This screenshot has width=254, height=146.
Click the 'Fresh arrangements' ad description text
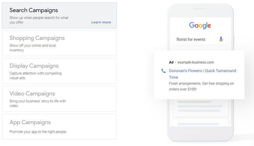coord(202,86)
